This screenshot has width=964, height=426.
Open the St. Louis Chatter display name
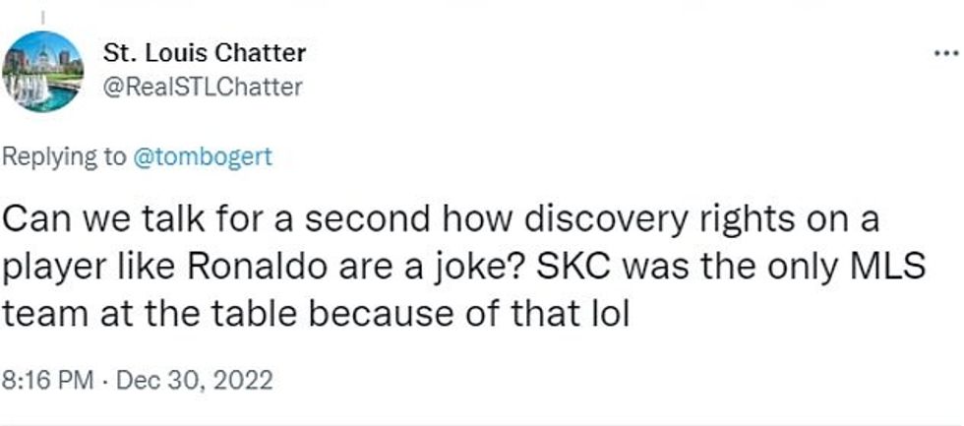point(205,52)
